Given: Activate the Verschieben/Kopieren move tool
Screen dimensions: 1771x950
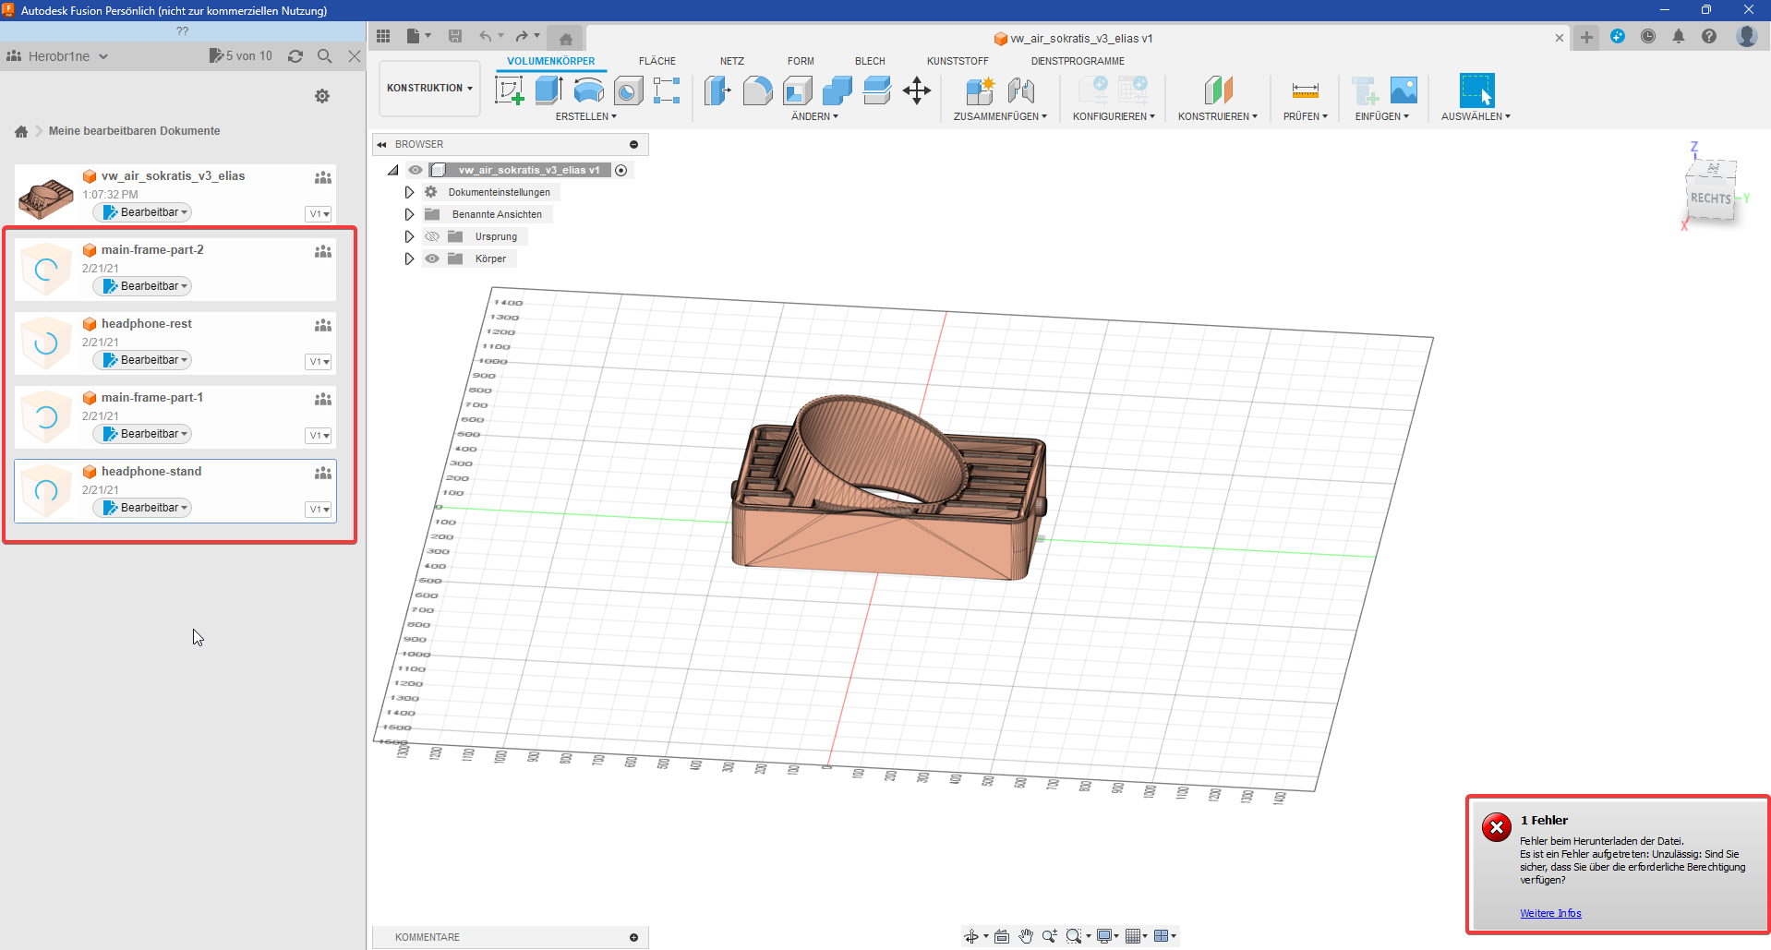Looking at the screenshot, I should point(917,90).
